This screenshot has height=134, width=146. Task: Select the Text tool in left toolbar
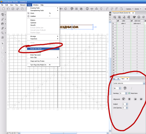(3, 38)
